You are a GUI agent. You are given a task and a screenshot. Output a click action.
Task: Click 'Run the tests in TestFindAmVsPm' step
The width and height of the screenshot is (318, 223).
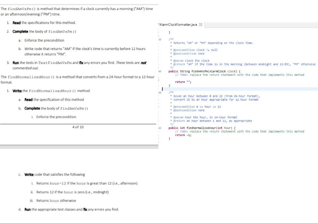click(x=79, y=65)
